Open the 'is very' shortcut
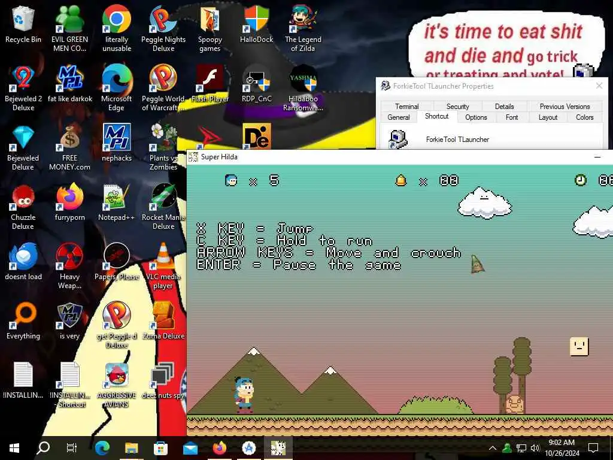Screen dimensions: 613x460 [x=69, y=321]
